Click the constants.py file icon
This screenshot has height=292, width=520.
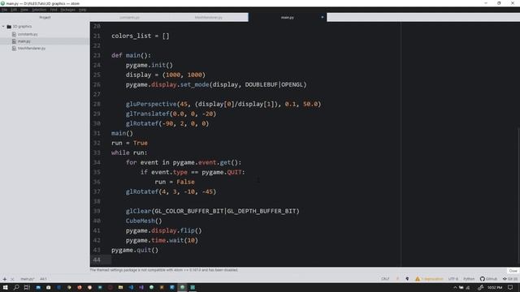coord(14,34)
